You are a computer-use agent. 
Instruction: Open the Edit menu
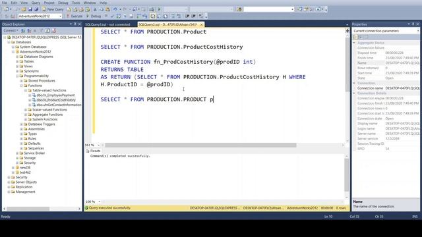pos(14,3)
